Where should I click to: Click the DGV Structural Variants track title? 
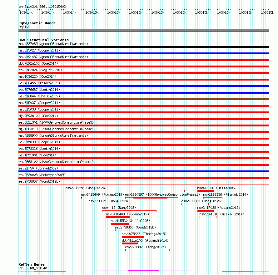tap(44, 40)
